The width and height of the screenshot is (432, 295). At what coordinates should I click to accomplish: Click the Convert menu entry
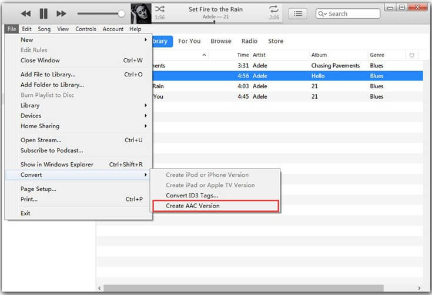point(78,175)
